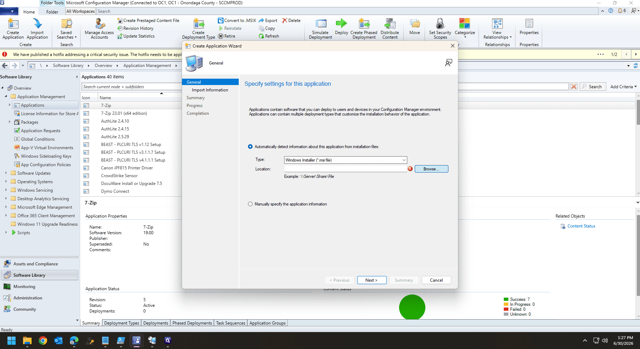This screenshot has height=349, width=640.
Task: Open notifications bell showing 6
Action: coord(622,11)
